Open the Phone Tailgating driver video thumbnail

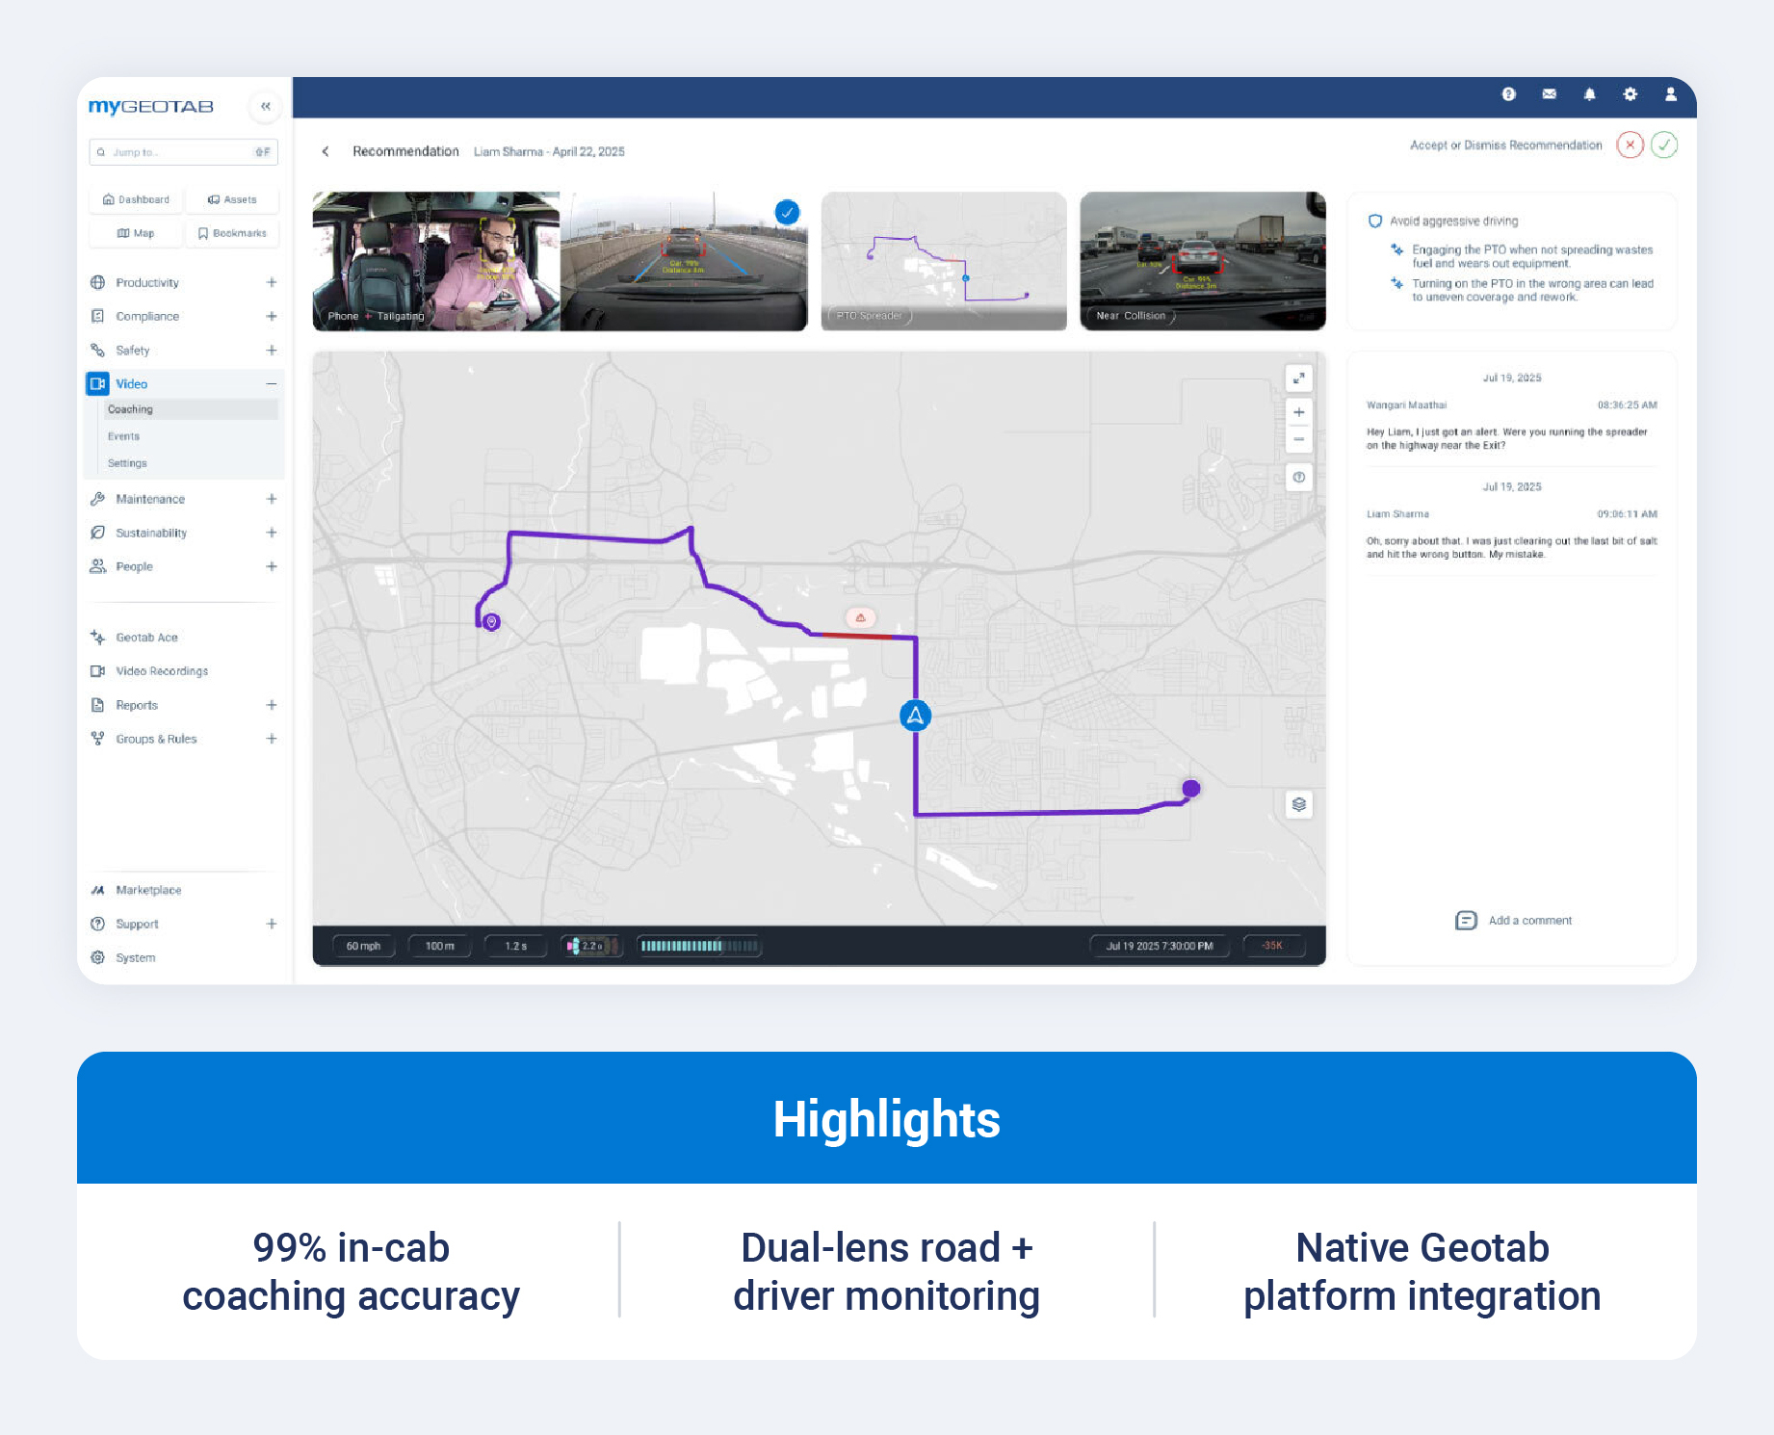tap(560, 261)
